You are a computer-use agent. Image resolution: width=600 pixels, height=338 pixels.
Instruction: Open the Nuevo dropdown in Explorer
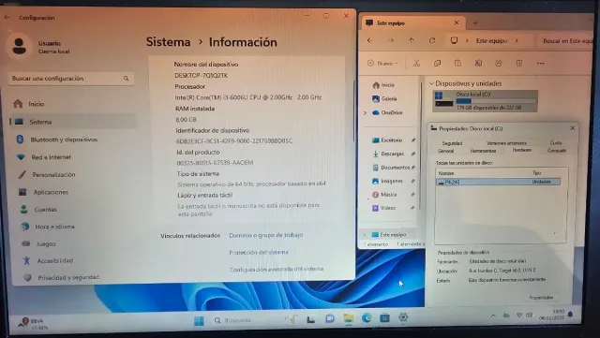382,63
